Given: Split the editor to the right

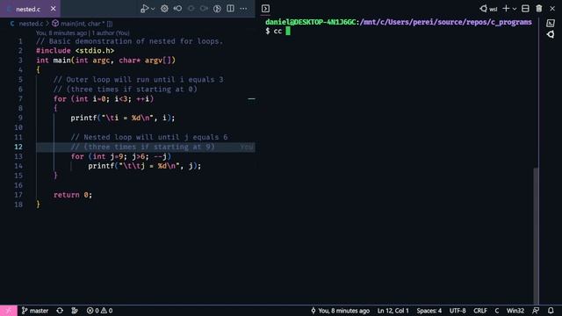Looking at the screenshot, I should pyautogui.click(x=230, y=9).
